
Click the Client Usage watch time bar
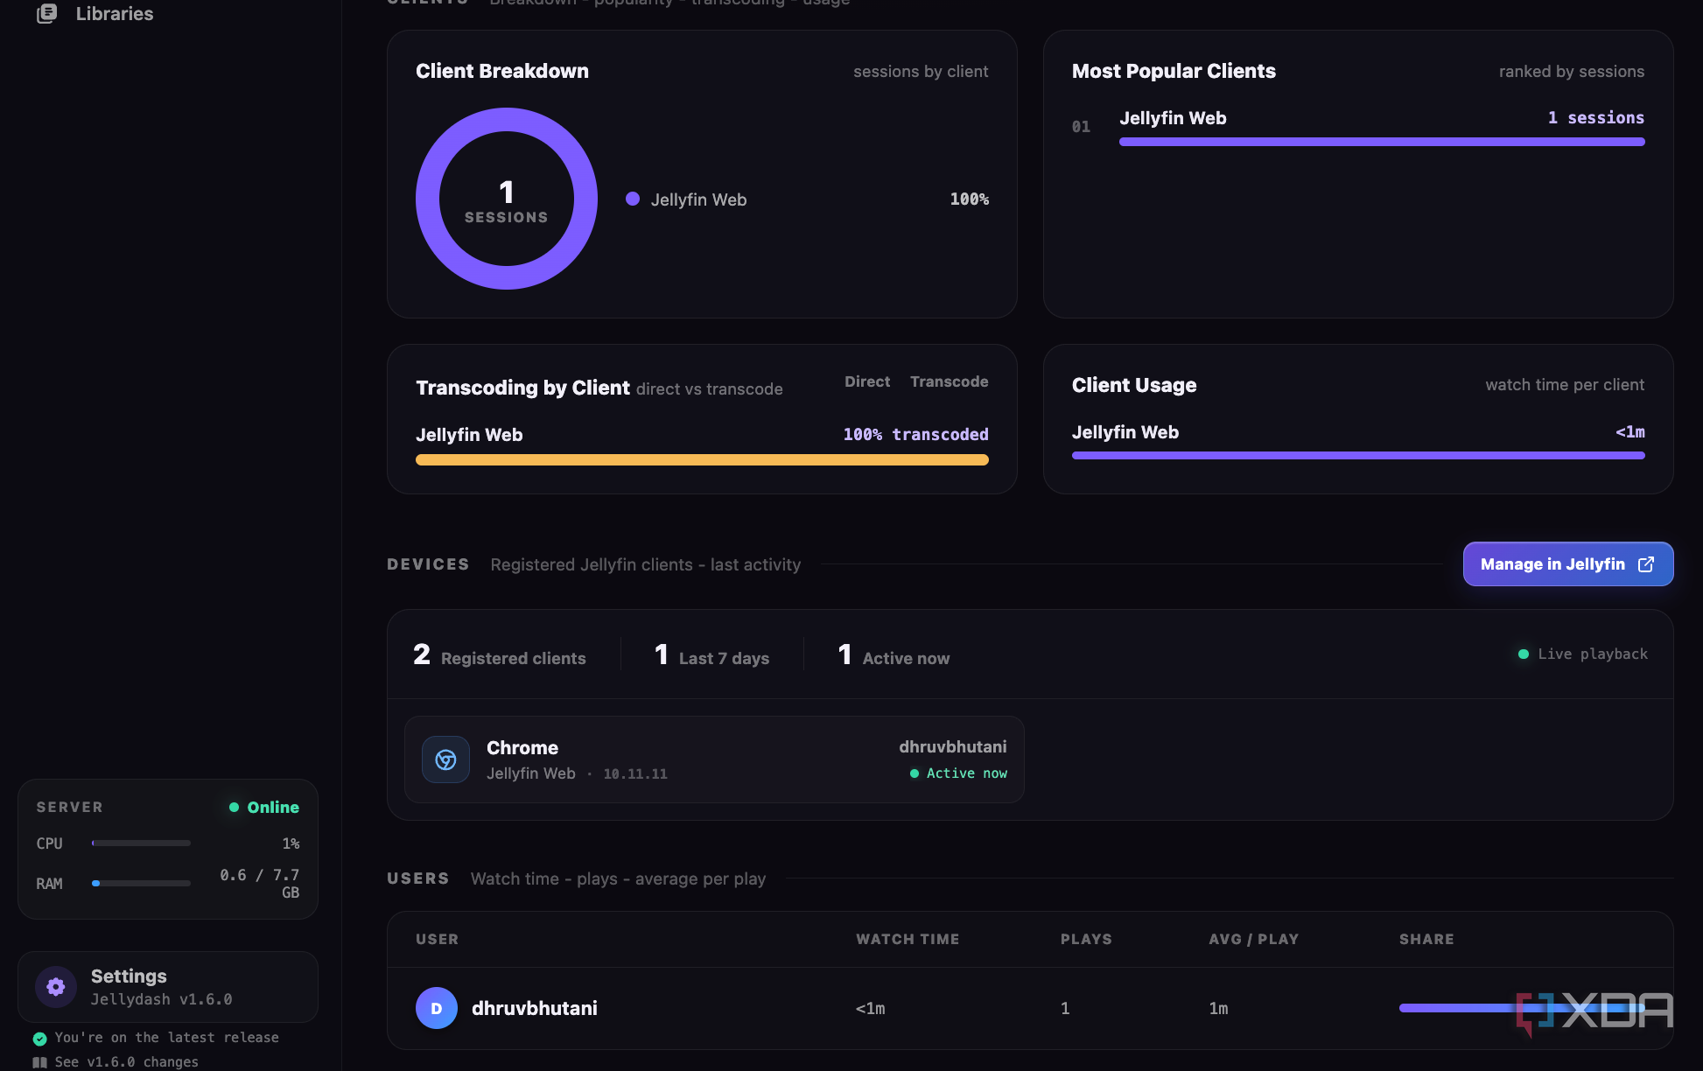point(1358,455)
